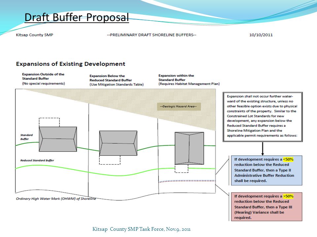Click the date '10/10/2011'

[261, 35]
